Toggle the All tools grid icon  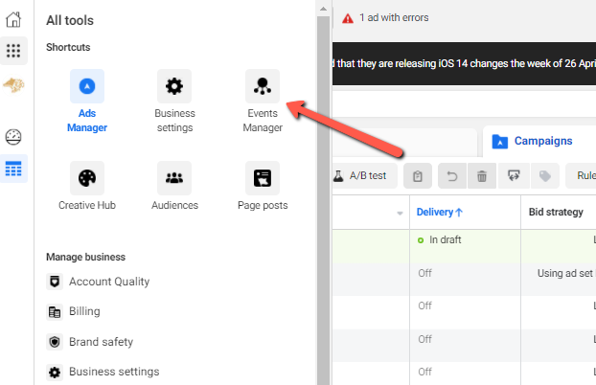coord(13,51)
